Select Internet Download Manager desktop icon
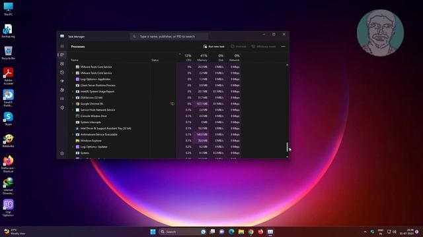423x237 pixels. coord(8,186)
